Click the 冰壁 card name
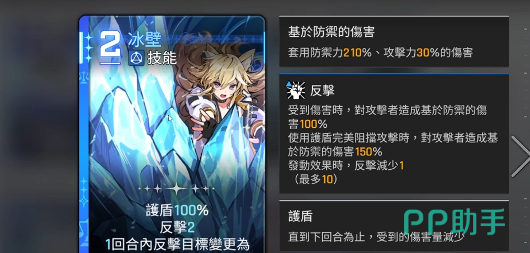The height and width of the screenshot is (253, 530). [144, 40]
